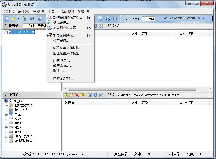216x159 pixels.
Task: Open dropdown arrow next to Open icon
Action: point(18,19)
